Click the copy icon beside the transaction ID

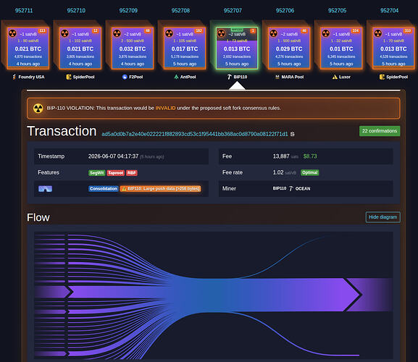tap(293, 134)
